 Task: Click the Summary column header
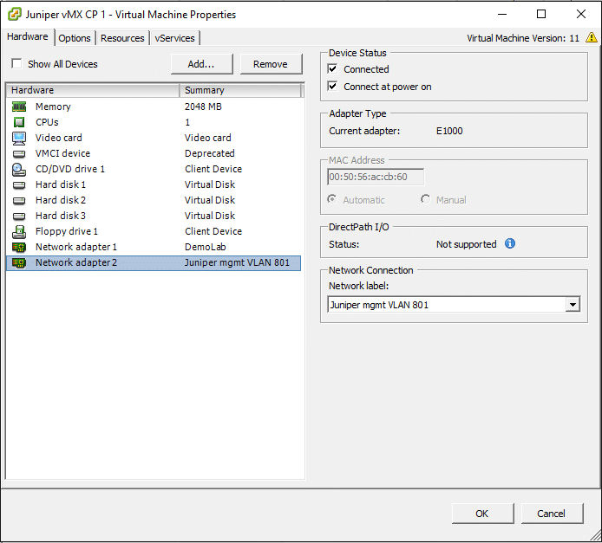point(241,90)
